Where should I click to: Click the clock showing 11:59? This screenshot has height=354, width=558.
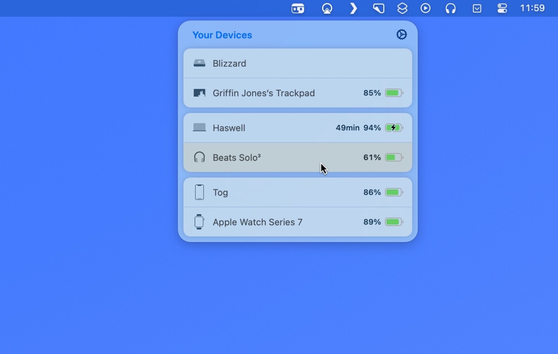click(x=532, y=8)
